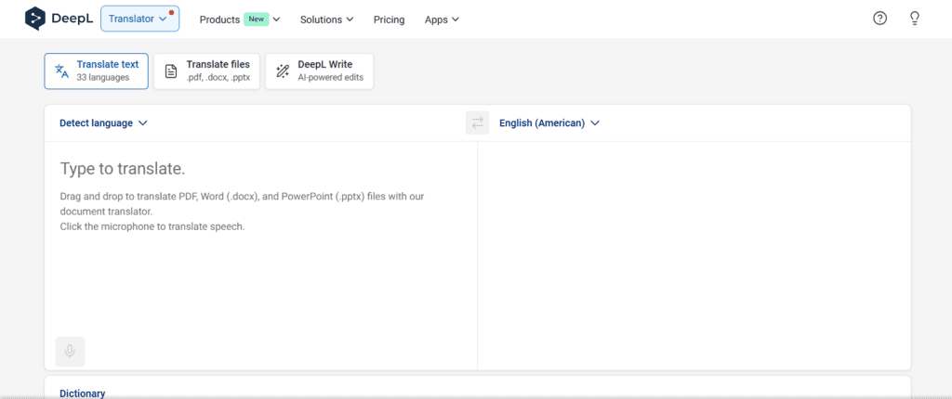Click the Dictionary section heading
This screenshot has height=399, width=952.
pos(82,393)
